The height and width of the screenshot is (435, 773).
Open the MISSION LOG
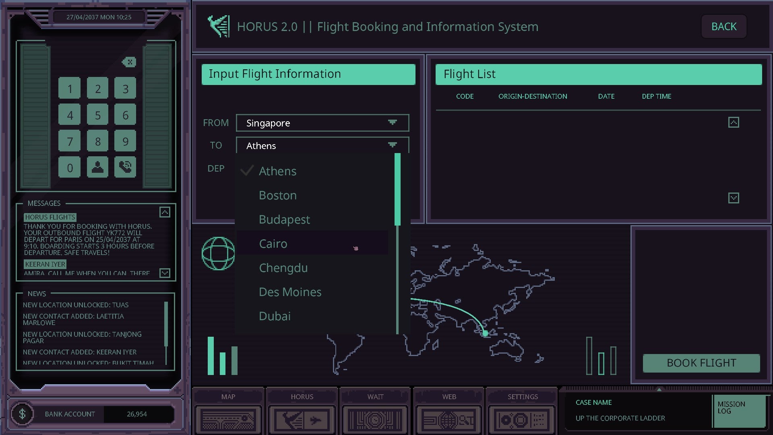tap(740, 410)
